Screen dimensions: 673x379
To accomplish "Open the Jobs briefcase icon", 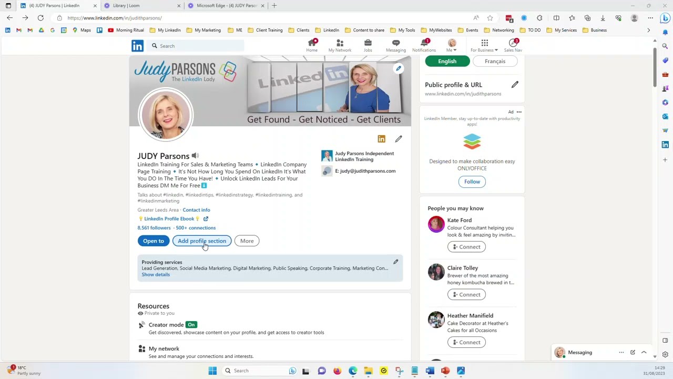I will coord(368,45).
